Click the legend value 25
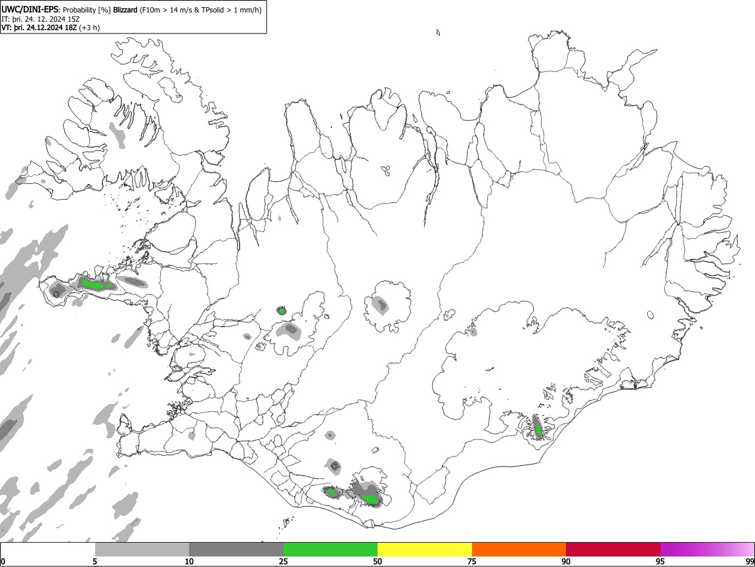 [284, 561]
